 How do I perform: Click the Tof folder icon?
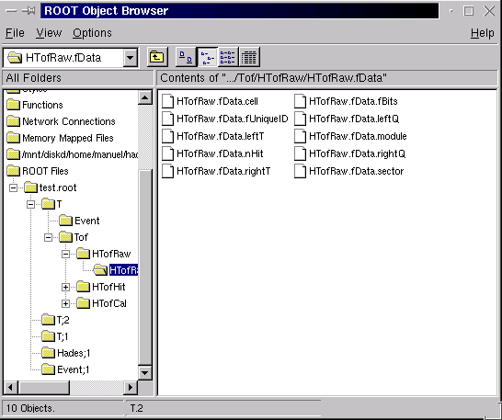coord(65,237)
